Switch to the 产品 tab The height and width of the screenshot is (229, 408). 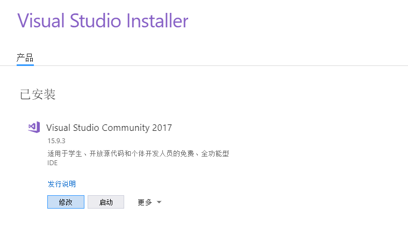[25, 57]
